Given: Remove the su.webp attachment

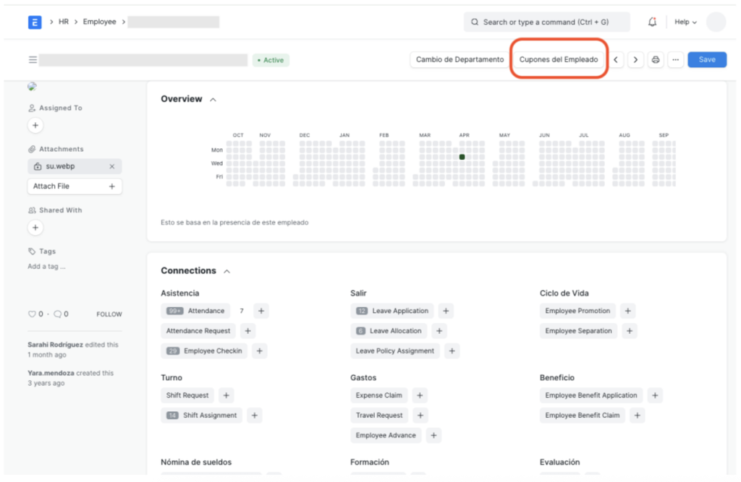Looking at the screenshot, I should [x=112, y=166].
